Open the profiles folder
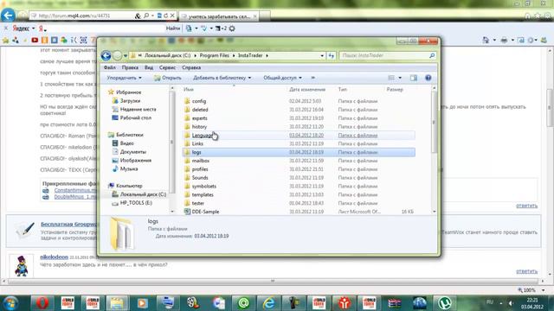This screenshot has height=311, width=554. point(200,169)
